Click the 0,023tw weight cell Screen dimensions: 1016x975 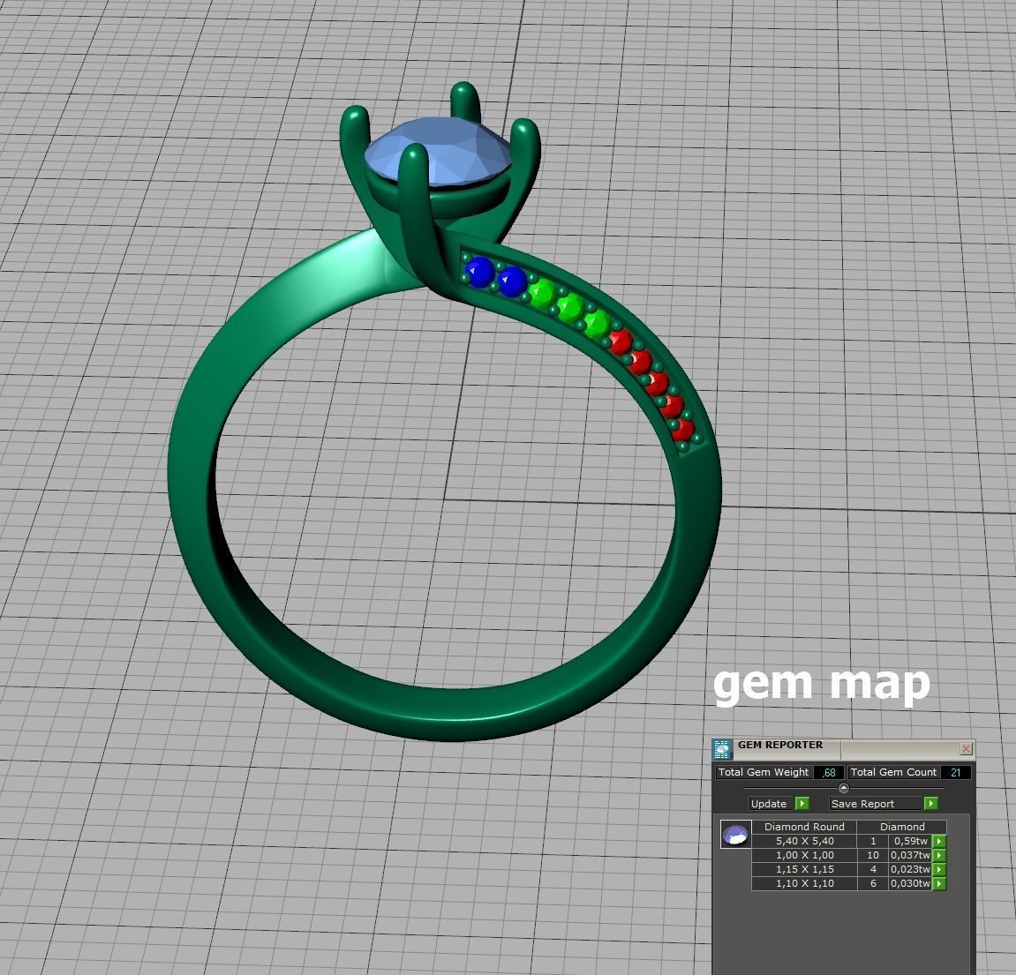pos(910,869)
